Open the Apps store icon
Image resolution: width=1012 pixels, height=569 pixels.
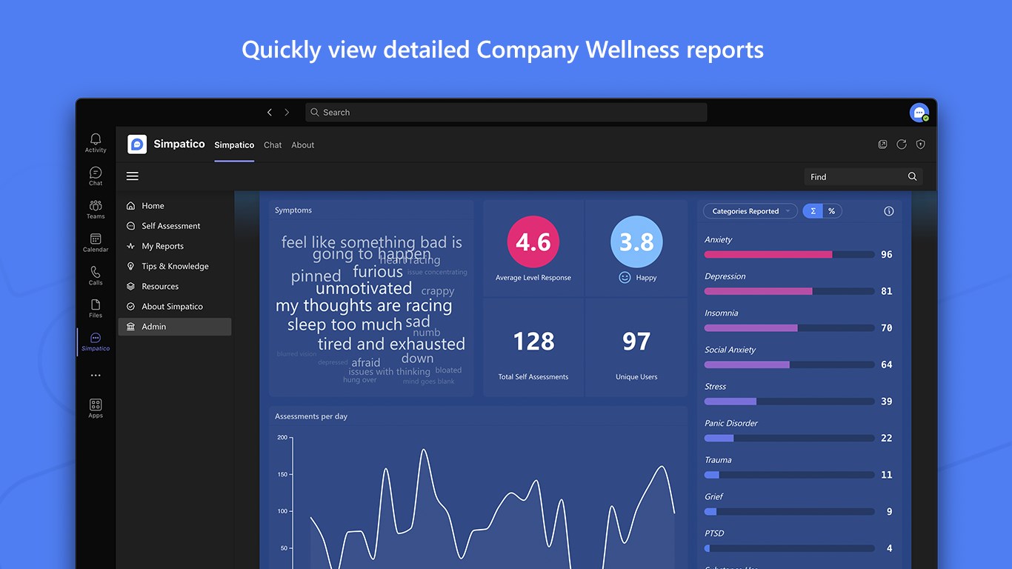coord(96,408)
